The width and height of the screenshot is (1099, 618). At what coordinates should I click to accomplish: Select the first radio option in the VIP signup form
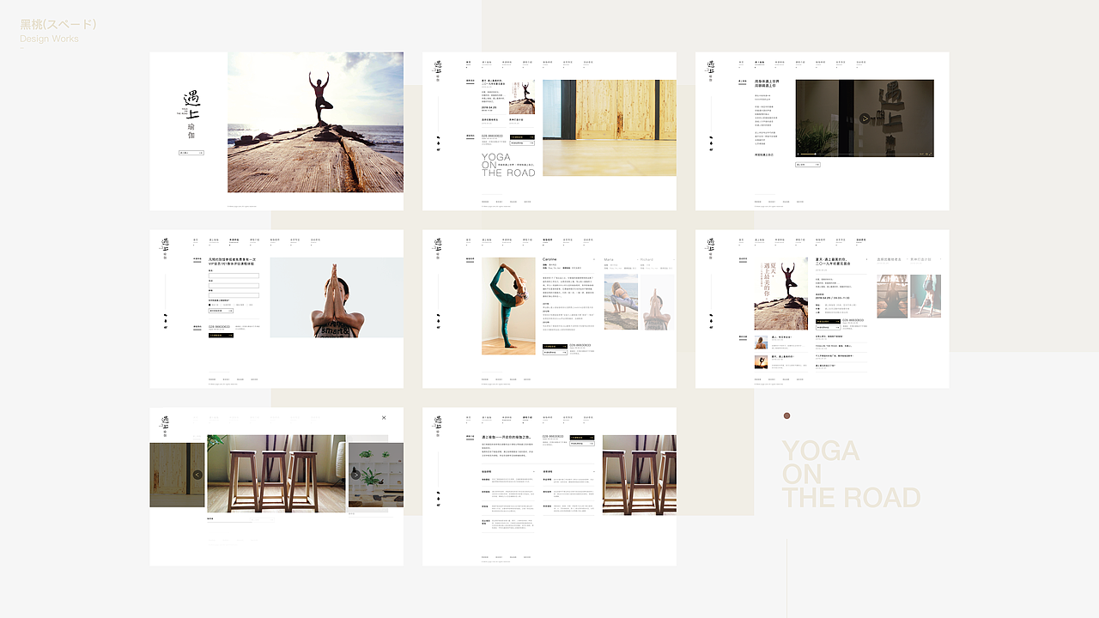(x=209, y=305)
